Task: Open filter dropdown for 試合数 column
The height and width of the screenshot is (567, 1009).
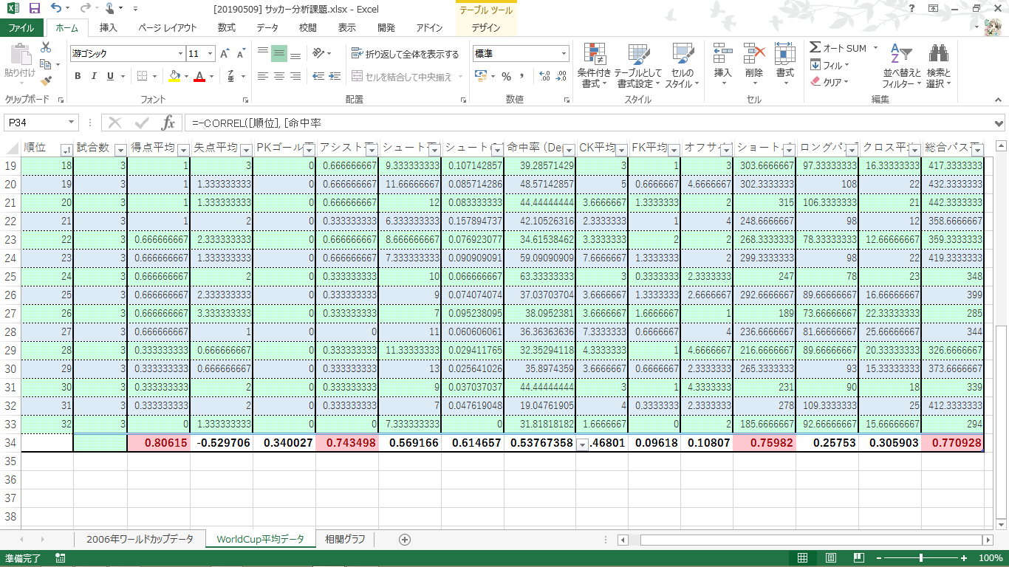Action: pos(120,149)
